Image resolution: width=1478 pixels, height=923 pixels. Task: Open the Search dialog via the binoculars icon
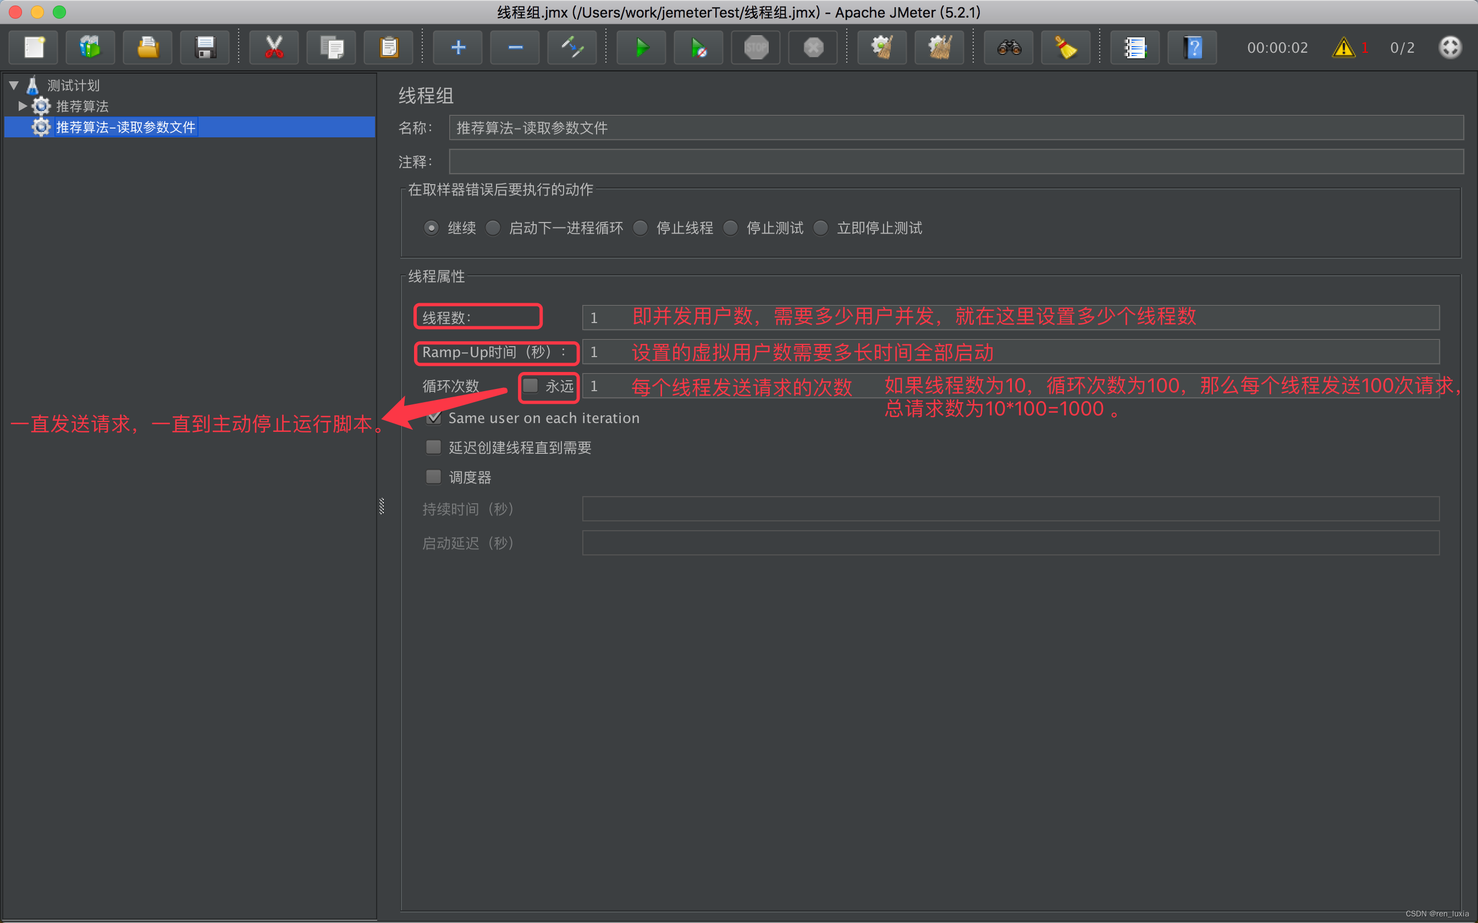[1008, 47]
